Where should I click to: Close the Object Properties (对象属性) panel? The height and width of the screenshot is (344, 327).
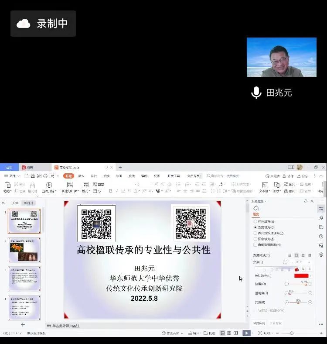pyautogui.click(x=312, y=201)
